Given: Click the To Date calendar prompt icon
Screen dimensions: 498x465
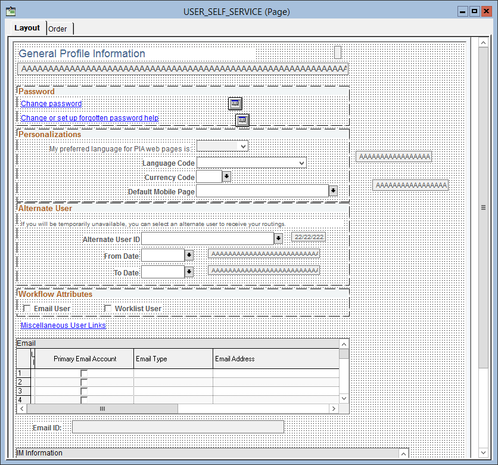Looking at the screenshot, I should (190, 271).
